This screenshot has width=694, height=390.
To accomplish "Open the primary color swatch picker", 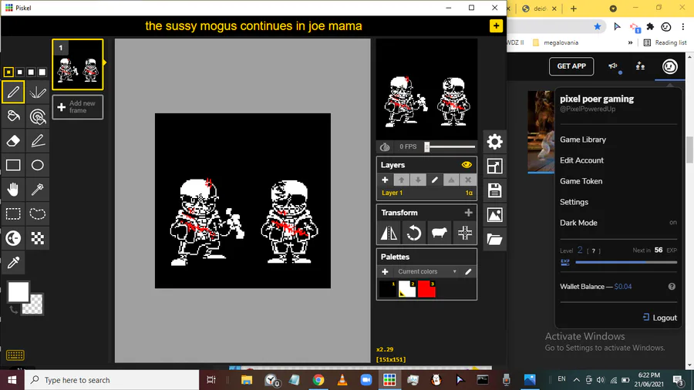I will (19, 292).
